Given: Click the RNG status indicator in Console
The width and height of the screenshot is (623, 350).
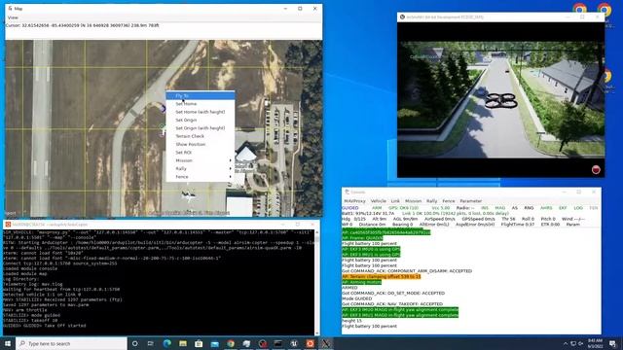Looking at the screenshot, I should coord(529,208).
